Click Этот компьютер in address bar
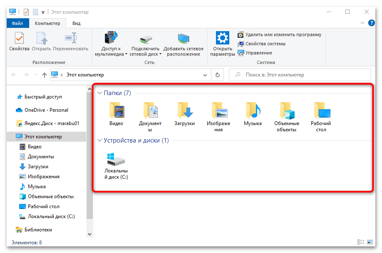The image size is (382, 253). click(x=85, y=75)
